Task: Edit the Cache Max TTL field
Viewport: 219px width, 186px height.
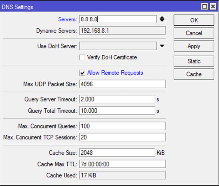Action: (x=122, y=164)
